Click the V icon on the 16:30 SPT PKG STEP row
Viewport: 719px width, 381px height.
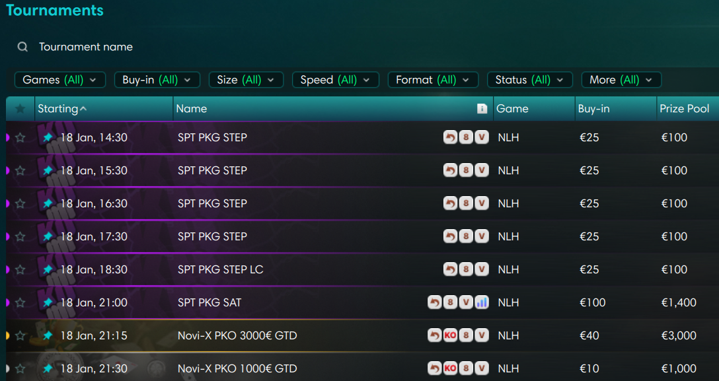(482, 203)
